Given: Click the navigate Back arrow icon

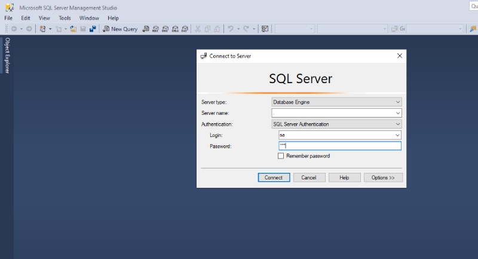Looking at the screenshot, I should 14,29.
